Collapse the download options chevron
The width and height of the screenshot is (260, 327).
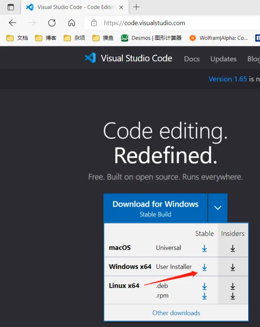(218, 208)
